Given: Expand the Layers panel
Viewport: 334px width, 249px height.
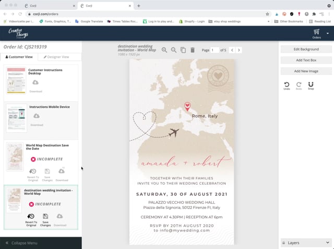Looking at the screenshot, I should click(305, 243).
